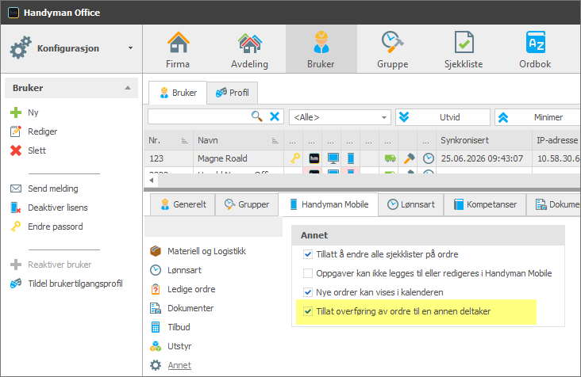This screenshot has height=377, width=581.
Task: Click Tildel brukertilgangsprofil
Action: click(67, 284)
